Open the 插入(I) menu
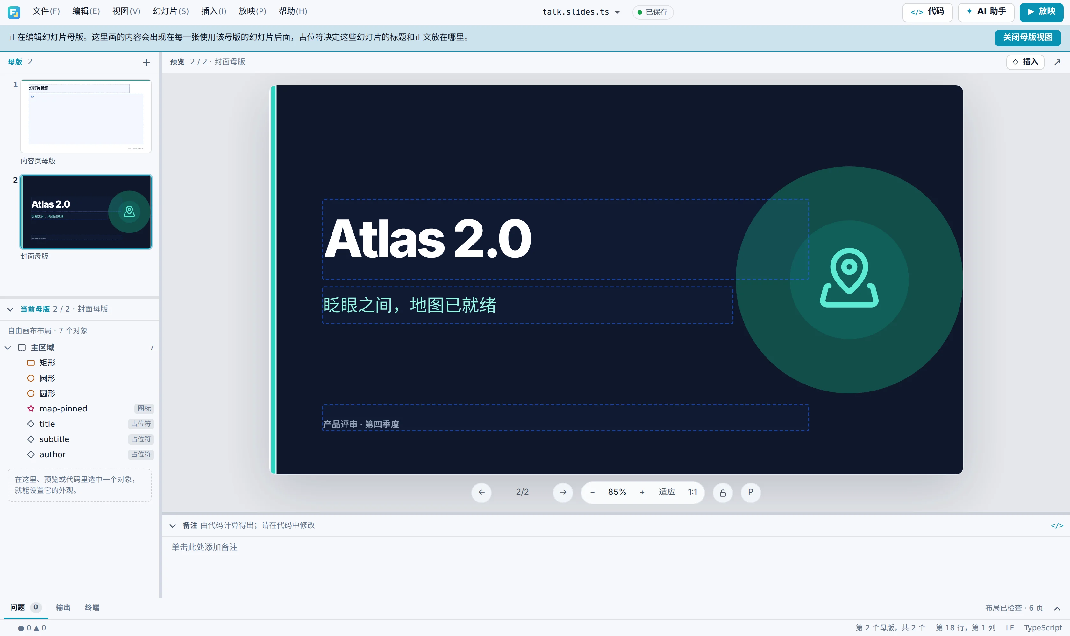This screenshot has height=636, width=1070. tap(213, 11)
